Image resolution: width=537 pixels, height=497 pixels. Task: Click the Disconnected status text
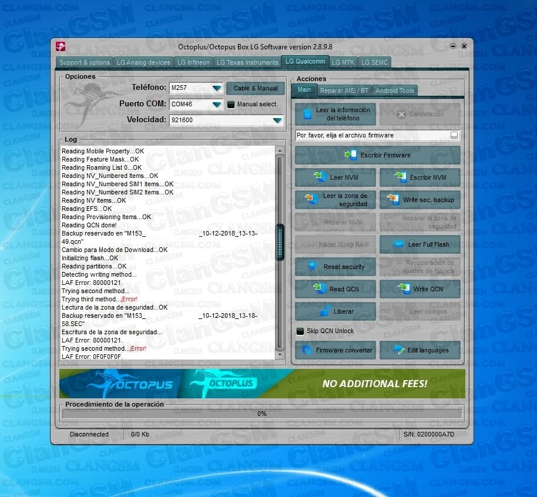[x=89, y=434]
